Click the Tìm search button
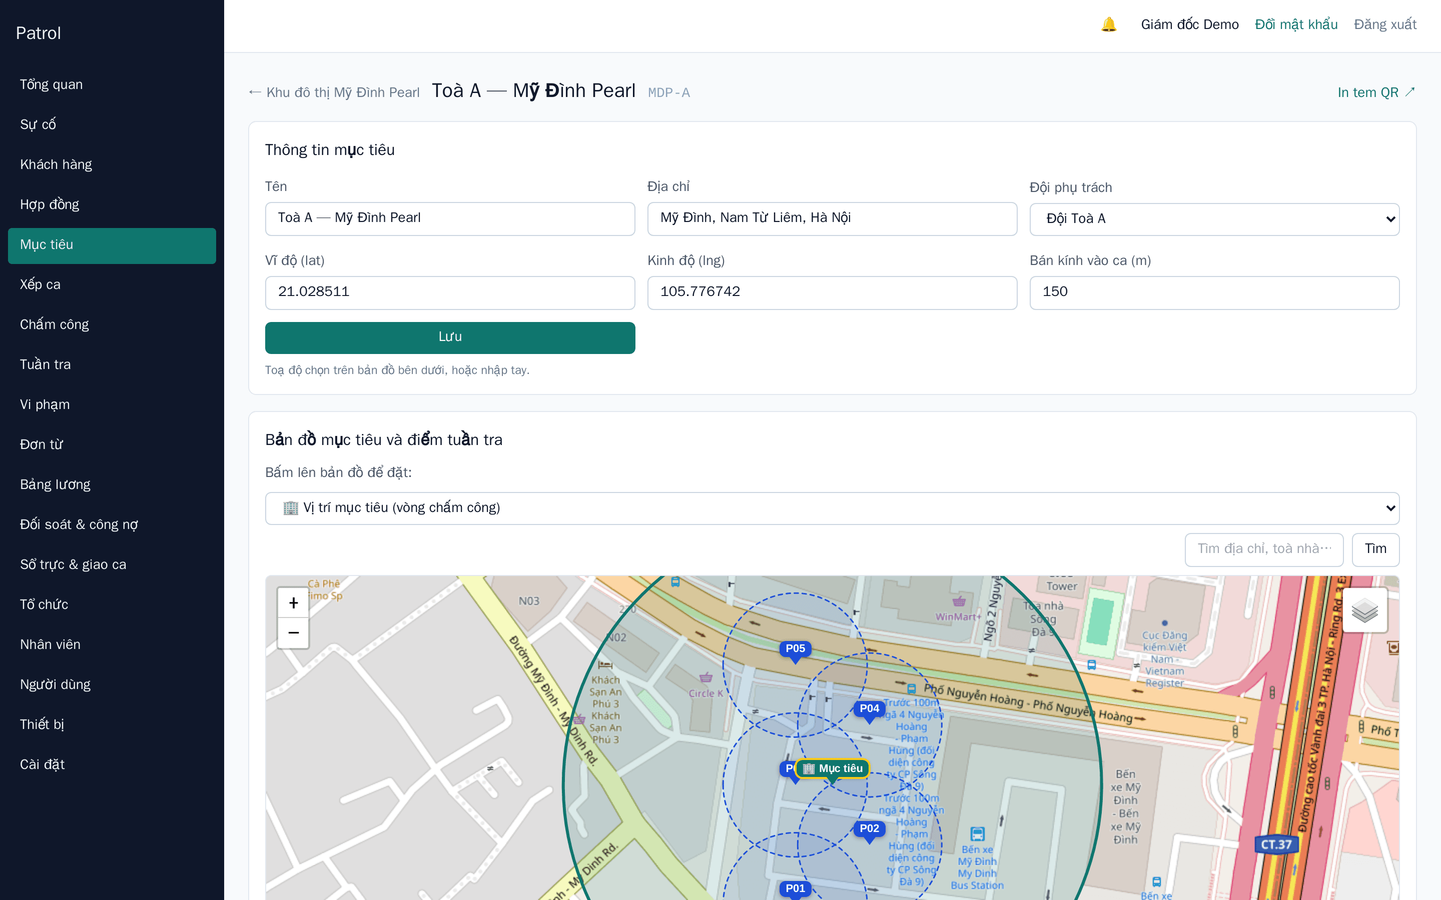Viewport: 1441px width, 900px height. tap(1375, 549)
